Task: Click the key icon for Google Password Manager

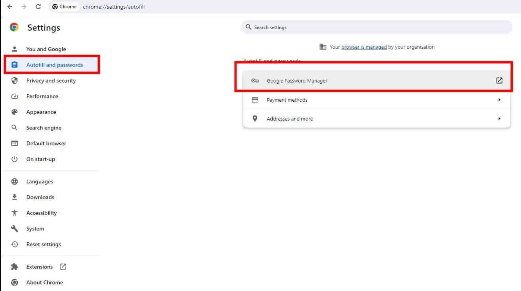Action: coord(255,81)
